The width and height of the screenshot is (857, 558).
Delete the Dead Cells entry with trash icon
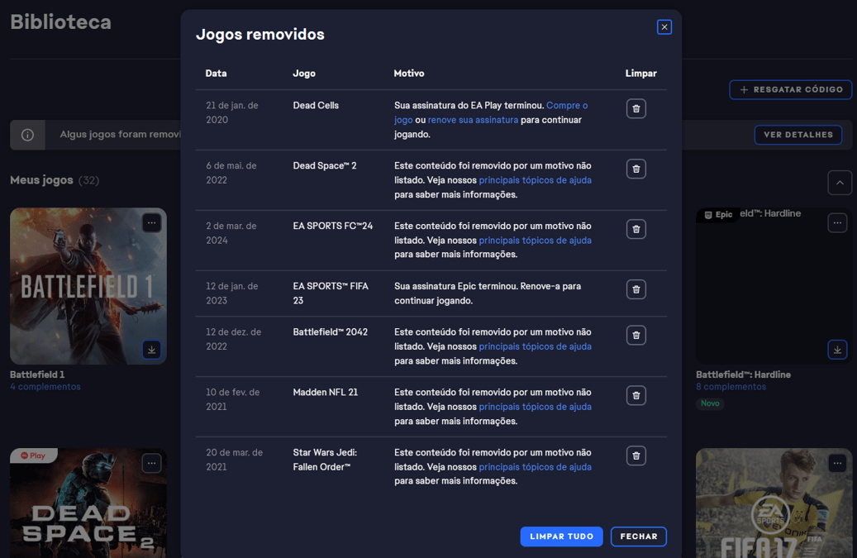pos(636,109)
